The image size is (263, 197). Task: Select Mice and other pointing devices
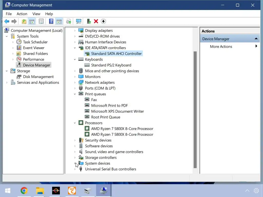point(112,71)
